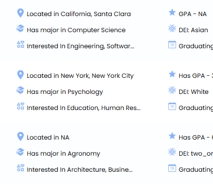Image resolution: width=213 pixels, height=192 pixels.
Task: Click the star icon next to GPA - NA
Action: tap(172, 12)
